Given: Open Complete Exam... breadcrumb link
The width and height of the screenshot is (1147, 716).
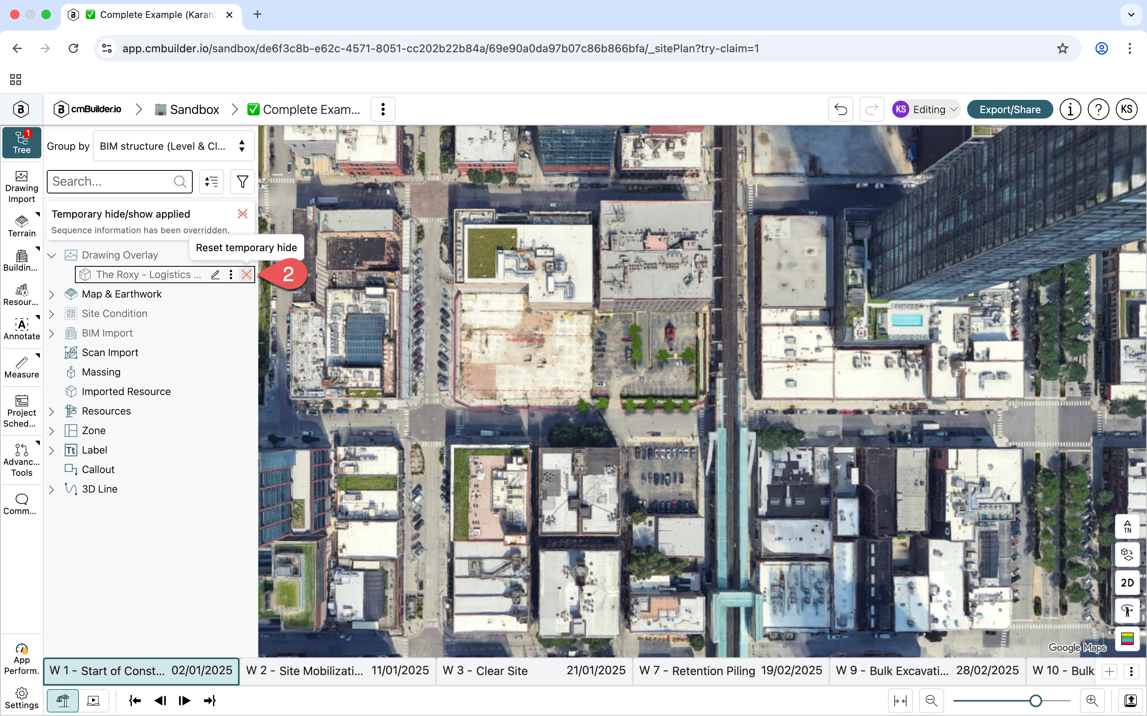Looking at the screenshot, I should coord(304,109).
